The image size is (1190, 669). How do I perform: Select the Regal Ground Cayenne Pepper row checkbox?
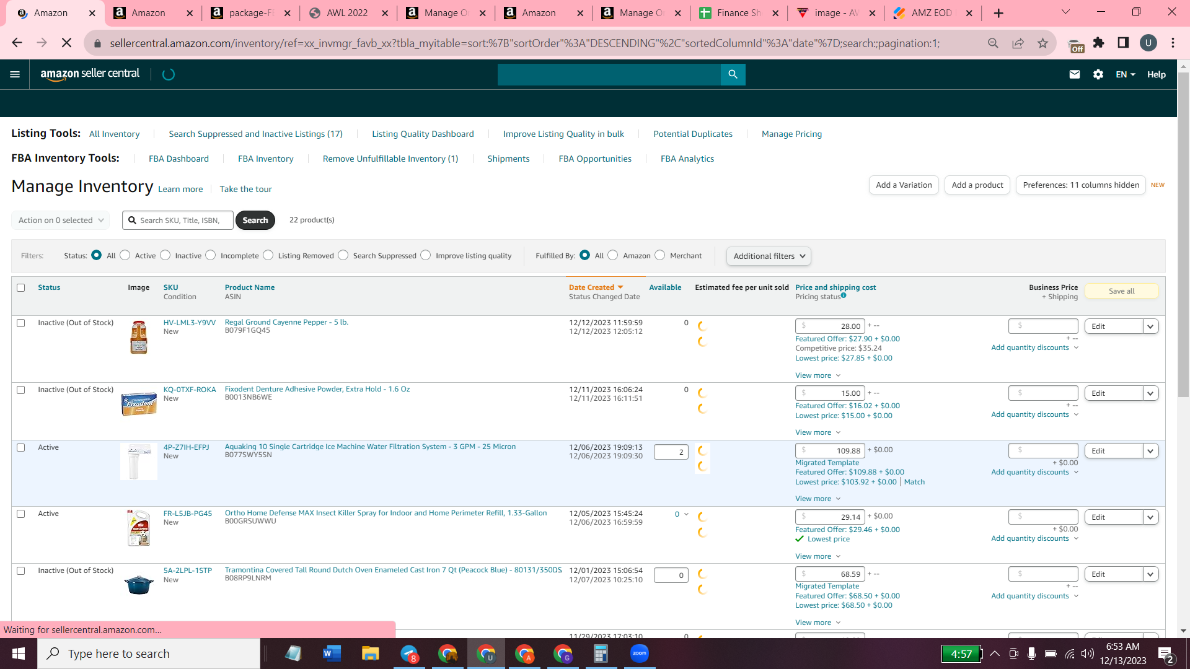tap(21, 323)
